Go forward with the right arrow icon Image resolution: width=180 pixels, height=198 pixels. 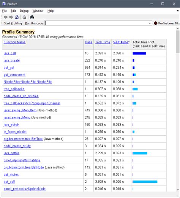[x=11, y=17]
